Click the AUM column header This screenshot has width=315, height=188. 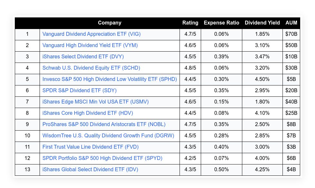[x=291, y=23]
